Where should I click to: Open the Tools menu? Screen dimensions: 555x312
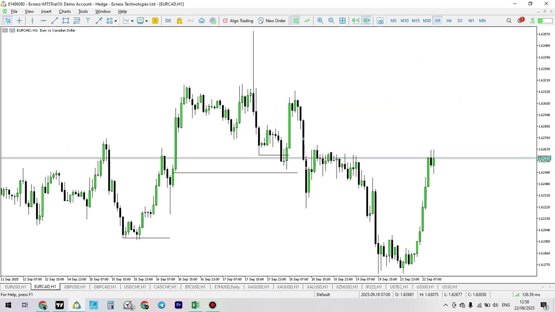click(x=83, y=11)
